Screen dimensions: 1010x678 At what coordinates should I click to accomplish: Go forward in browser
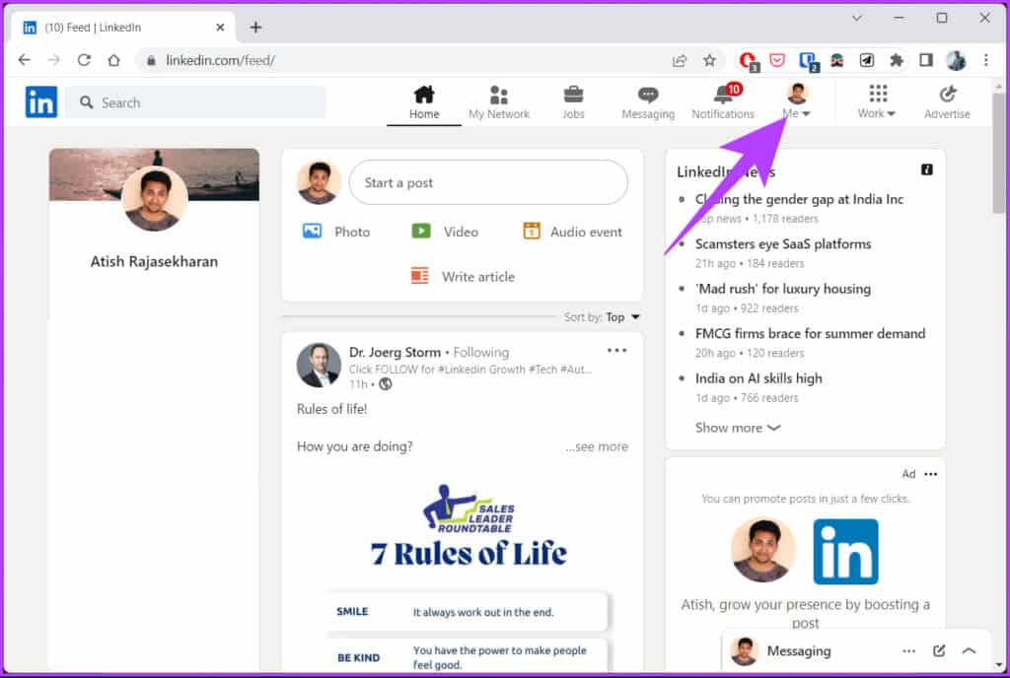54,60
